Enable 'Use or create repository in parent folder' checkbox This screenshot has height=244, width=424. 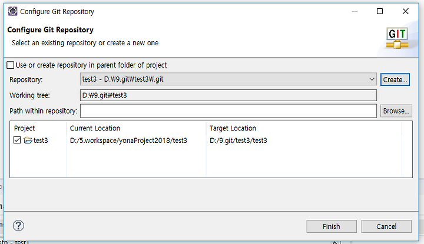pos(10,65)
